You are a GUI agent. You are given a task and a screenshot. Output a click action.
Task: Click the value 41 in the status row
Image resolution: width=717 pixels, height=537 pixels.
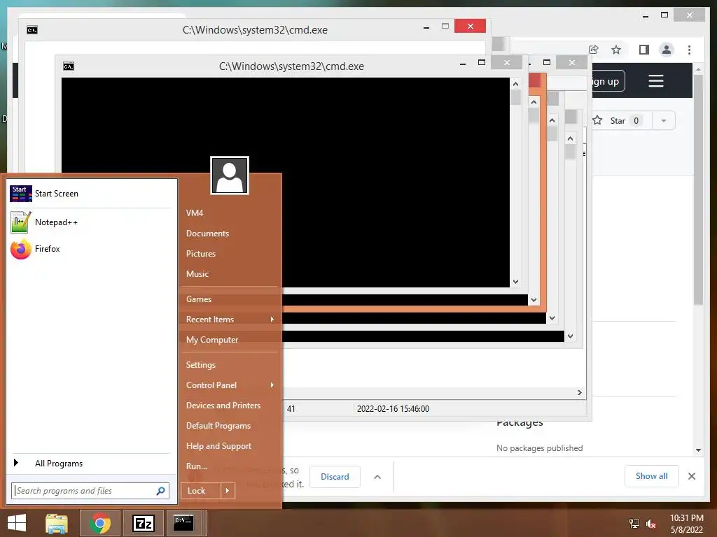pyautogui.click(x=291, y=409)
